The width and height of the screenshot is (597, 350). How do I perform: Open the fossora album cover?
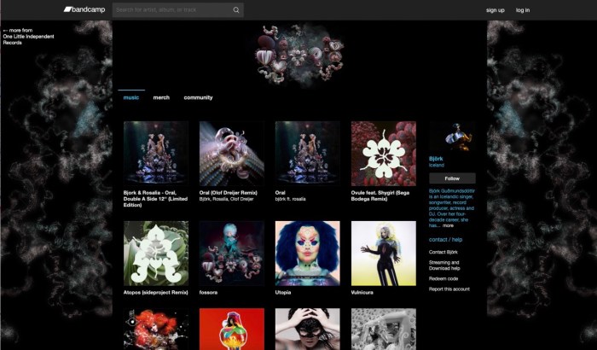(x=231, y=254)
